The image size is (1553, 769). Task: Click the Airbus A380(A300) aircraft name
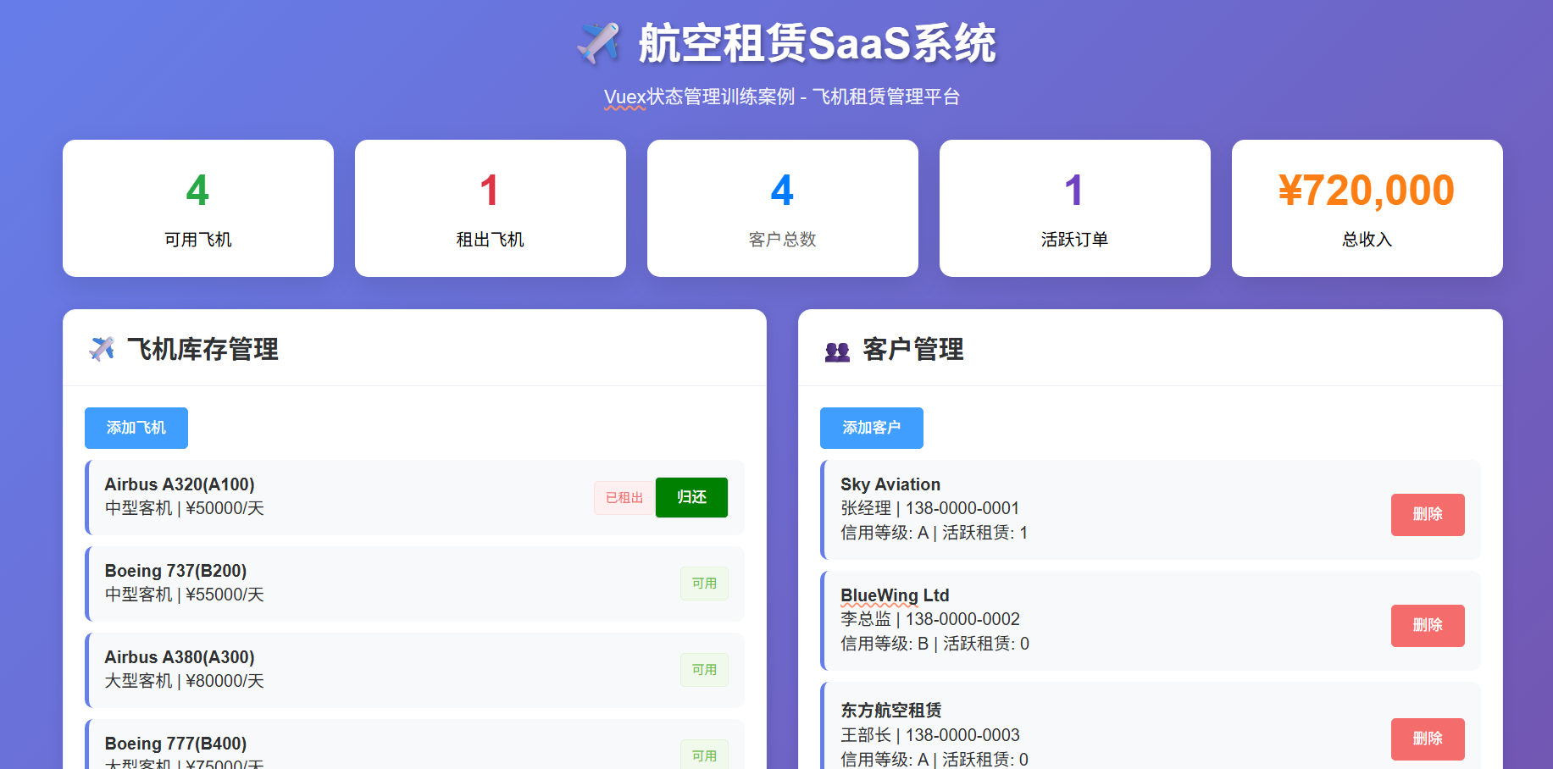coord(180,657)
